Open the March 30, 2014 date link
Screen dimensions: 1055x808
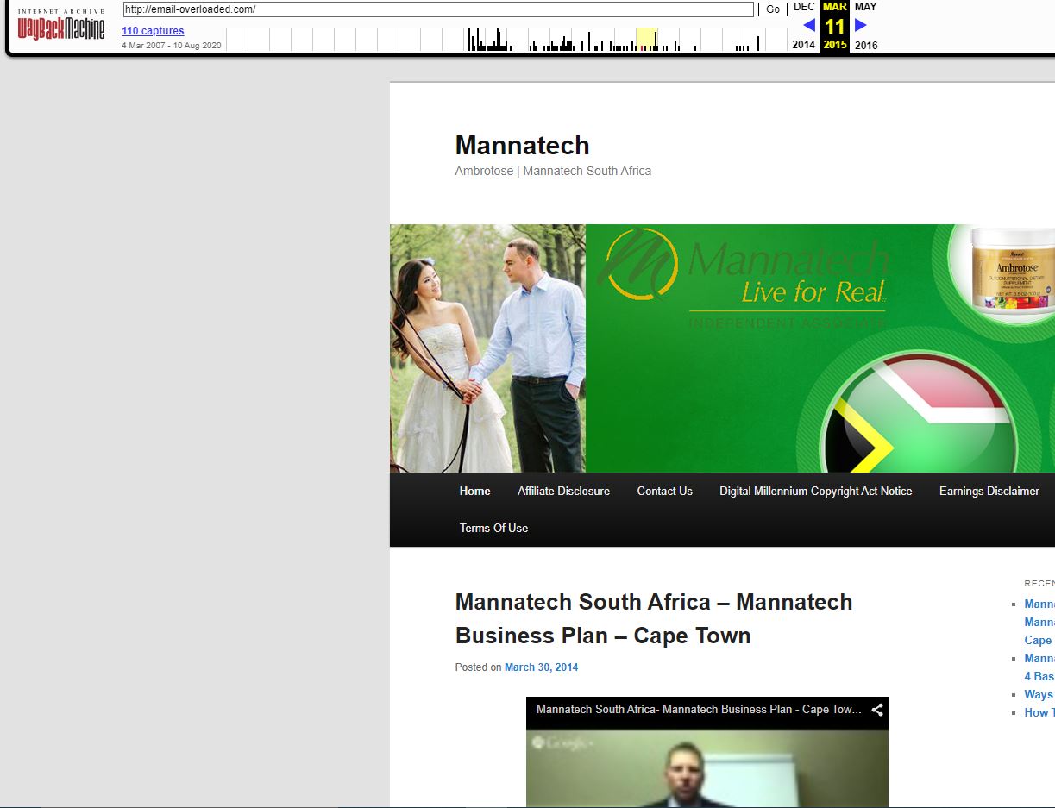[541, 667]
